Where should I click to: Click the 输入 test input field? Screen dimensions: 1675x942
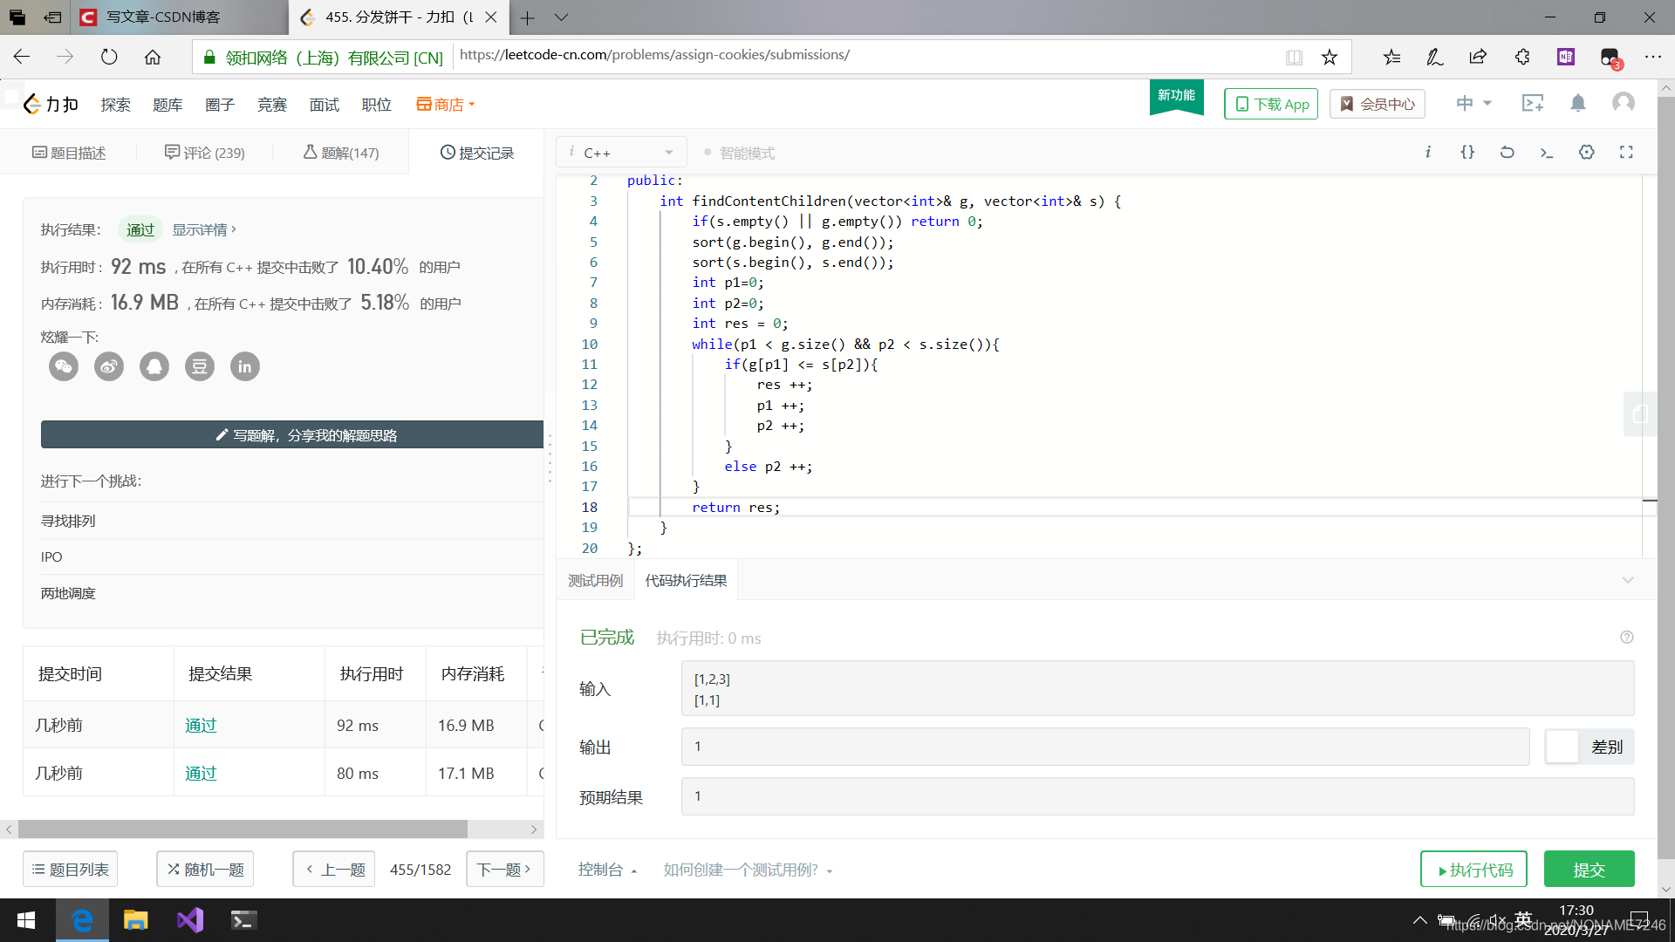click(1156, 688)
